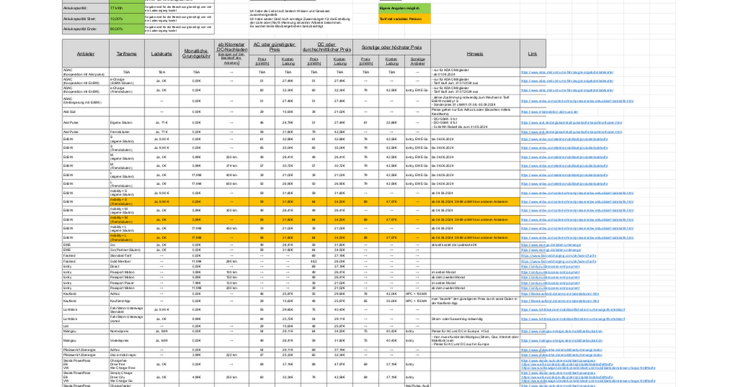Viewport: 738px width, 387px height.
Task: Click the Akkukapazität 77 kWh input cell
Action: click(x=126, y=8)
